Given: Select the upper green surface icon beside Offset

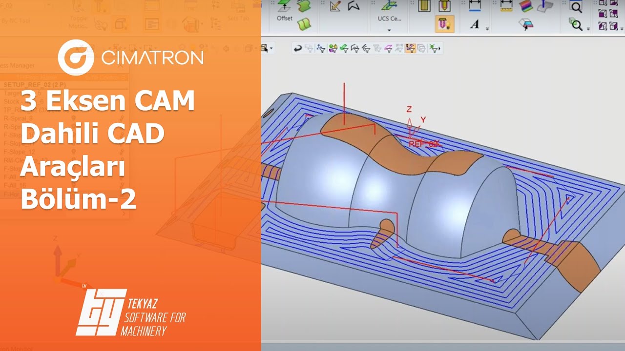Looking at the screenshot, I should (x=304, y=6).
